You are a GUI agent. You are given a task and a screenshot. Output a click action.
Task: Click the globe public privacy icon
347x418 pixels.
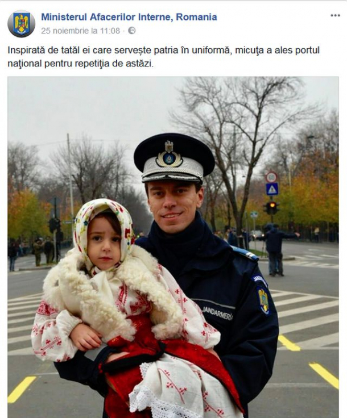pos(132,31)
